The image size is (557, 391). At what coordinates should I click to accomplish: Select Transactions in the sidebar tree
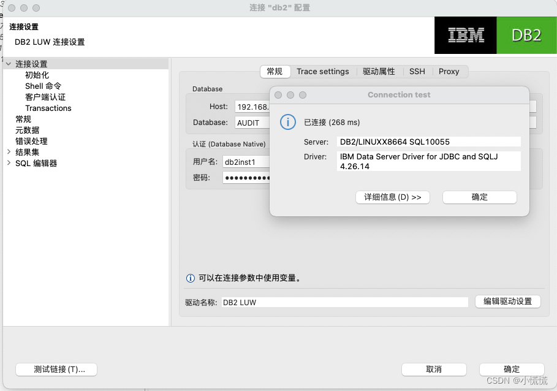point(48,108)
